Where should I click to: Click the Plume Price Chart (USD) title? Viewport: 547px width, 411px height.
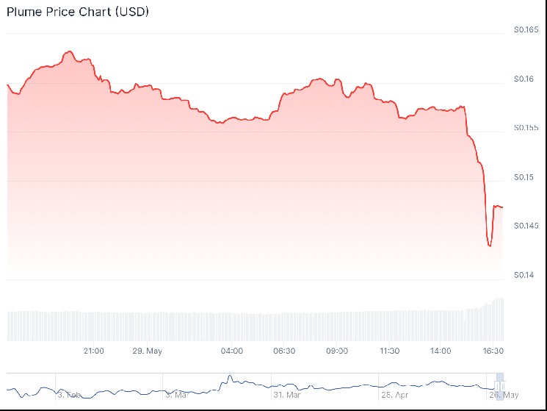tap(78, 12)
